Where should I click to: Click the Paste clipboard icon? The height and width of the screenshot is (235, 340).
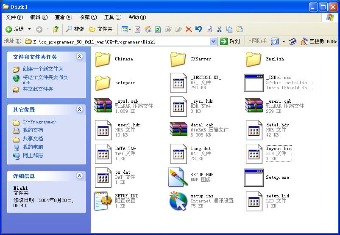[240, 29]
